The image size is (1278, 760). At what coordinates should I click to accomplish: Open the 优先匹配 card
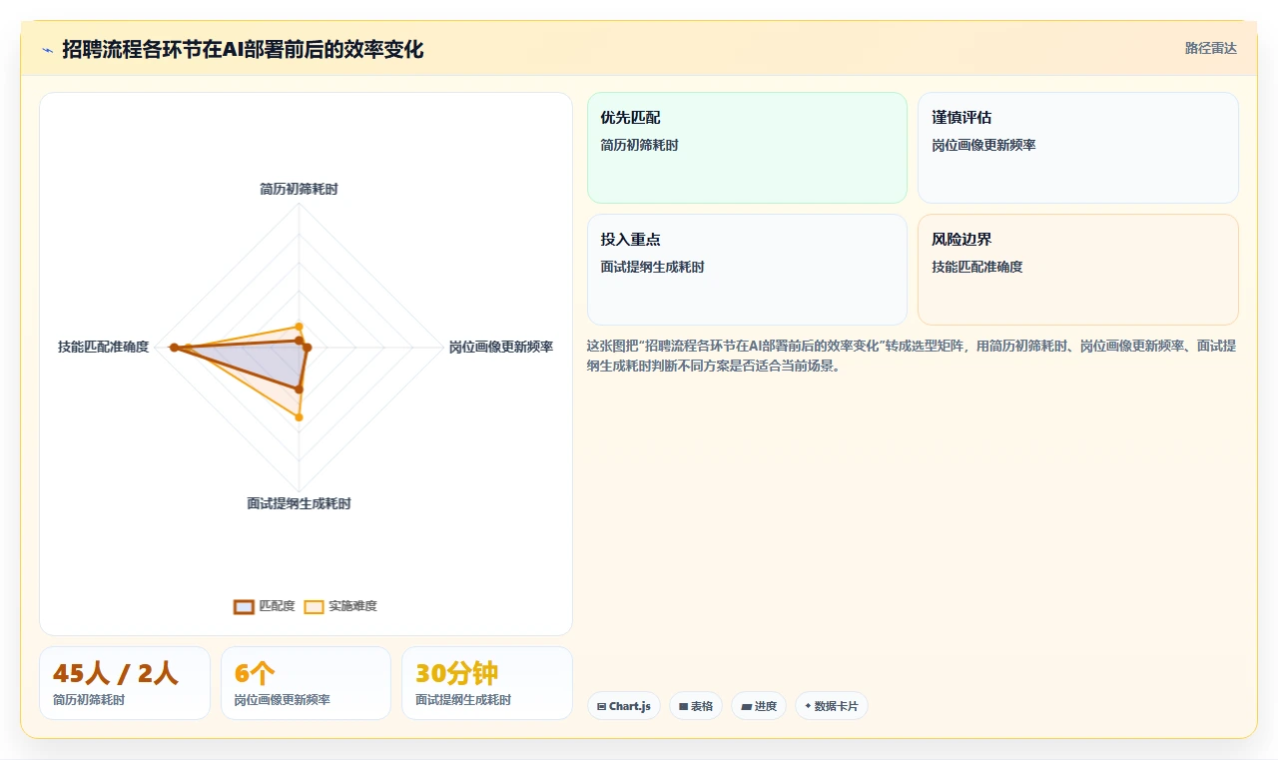click(747, 148)
